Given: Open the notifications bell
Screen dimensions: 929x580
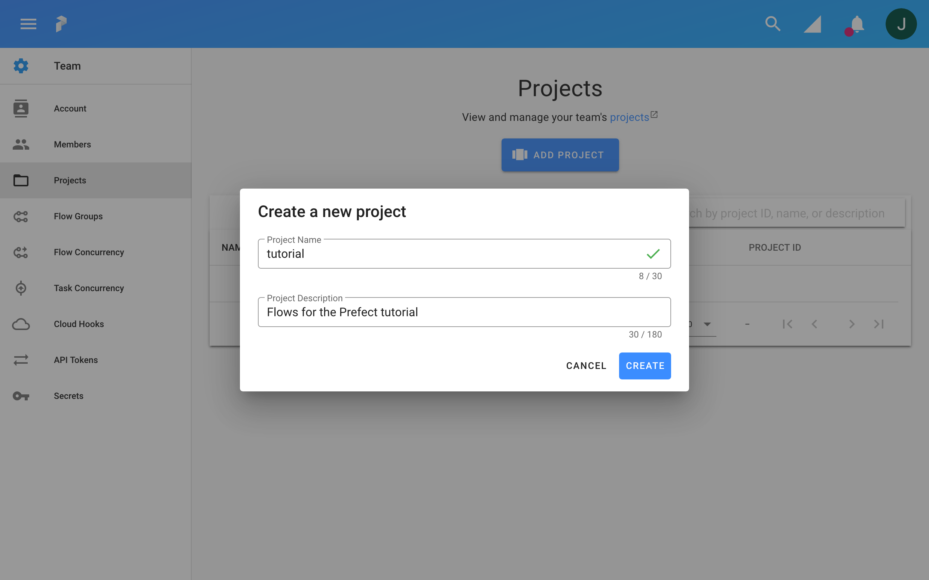Looking at the screenshot, I should point(856,25).
